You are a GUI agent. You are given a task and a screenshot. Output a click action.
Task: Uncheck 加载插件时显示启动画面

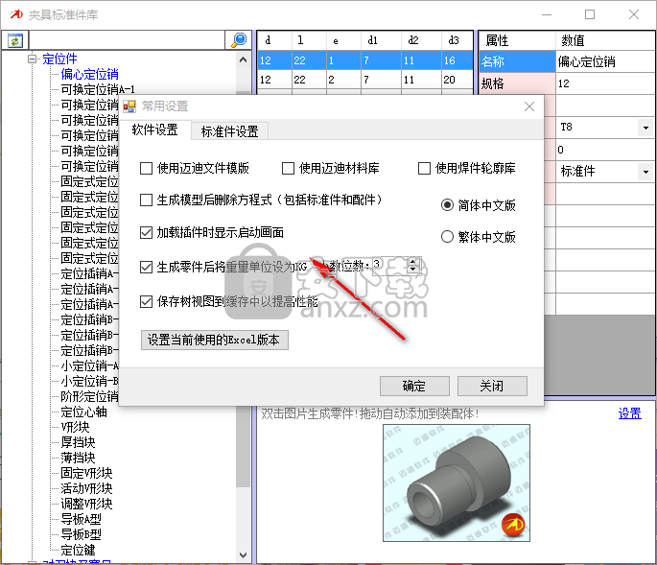coord(146,232)
